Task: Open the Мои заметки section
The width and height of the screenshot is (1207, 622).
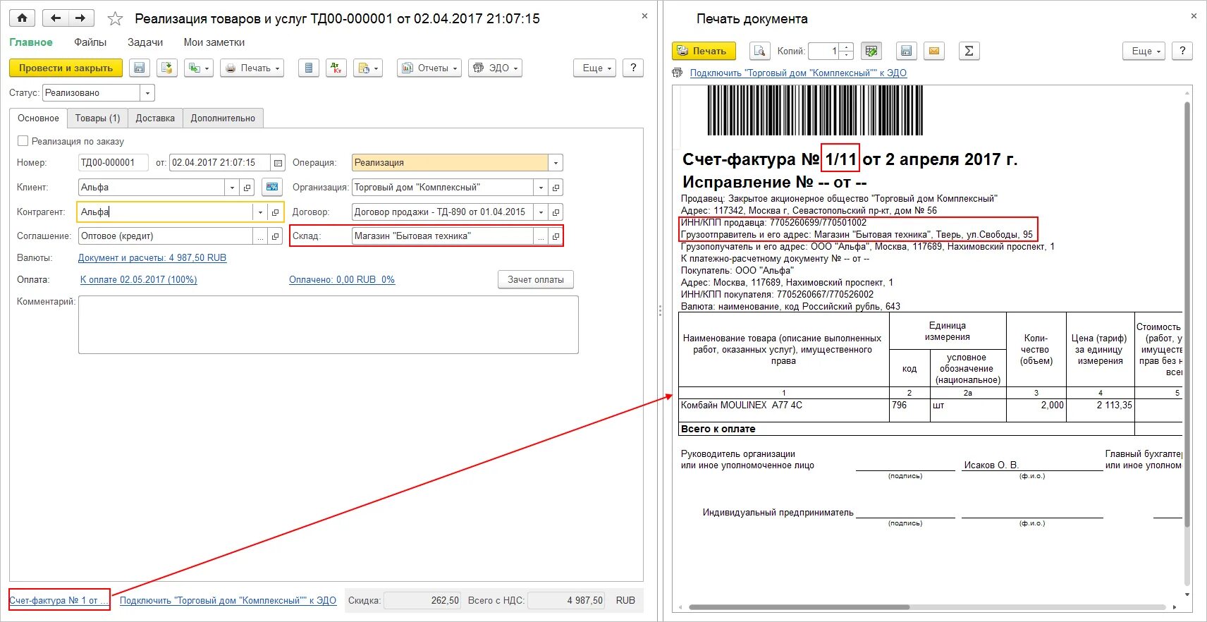Action: click(x=214, y=42)
